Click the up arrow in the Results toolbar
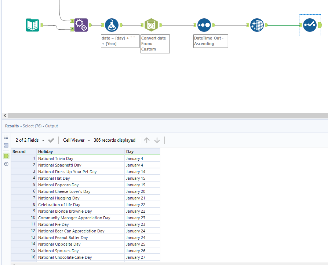The width and height of the screenshot is (328, 265). (x=147, y=140)
